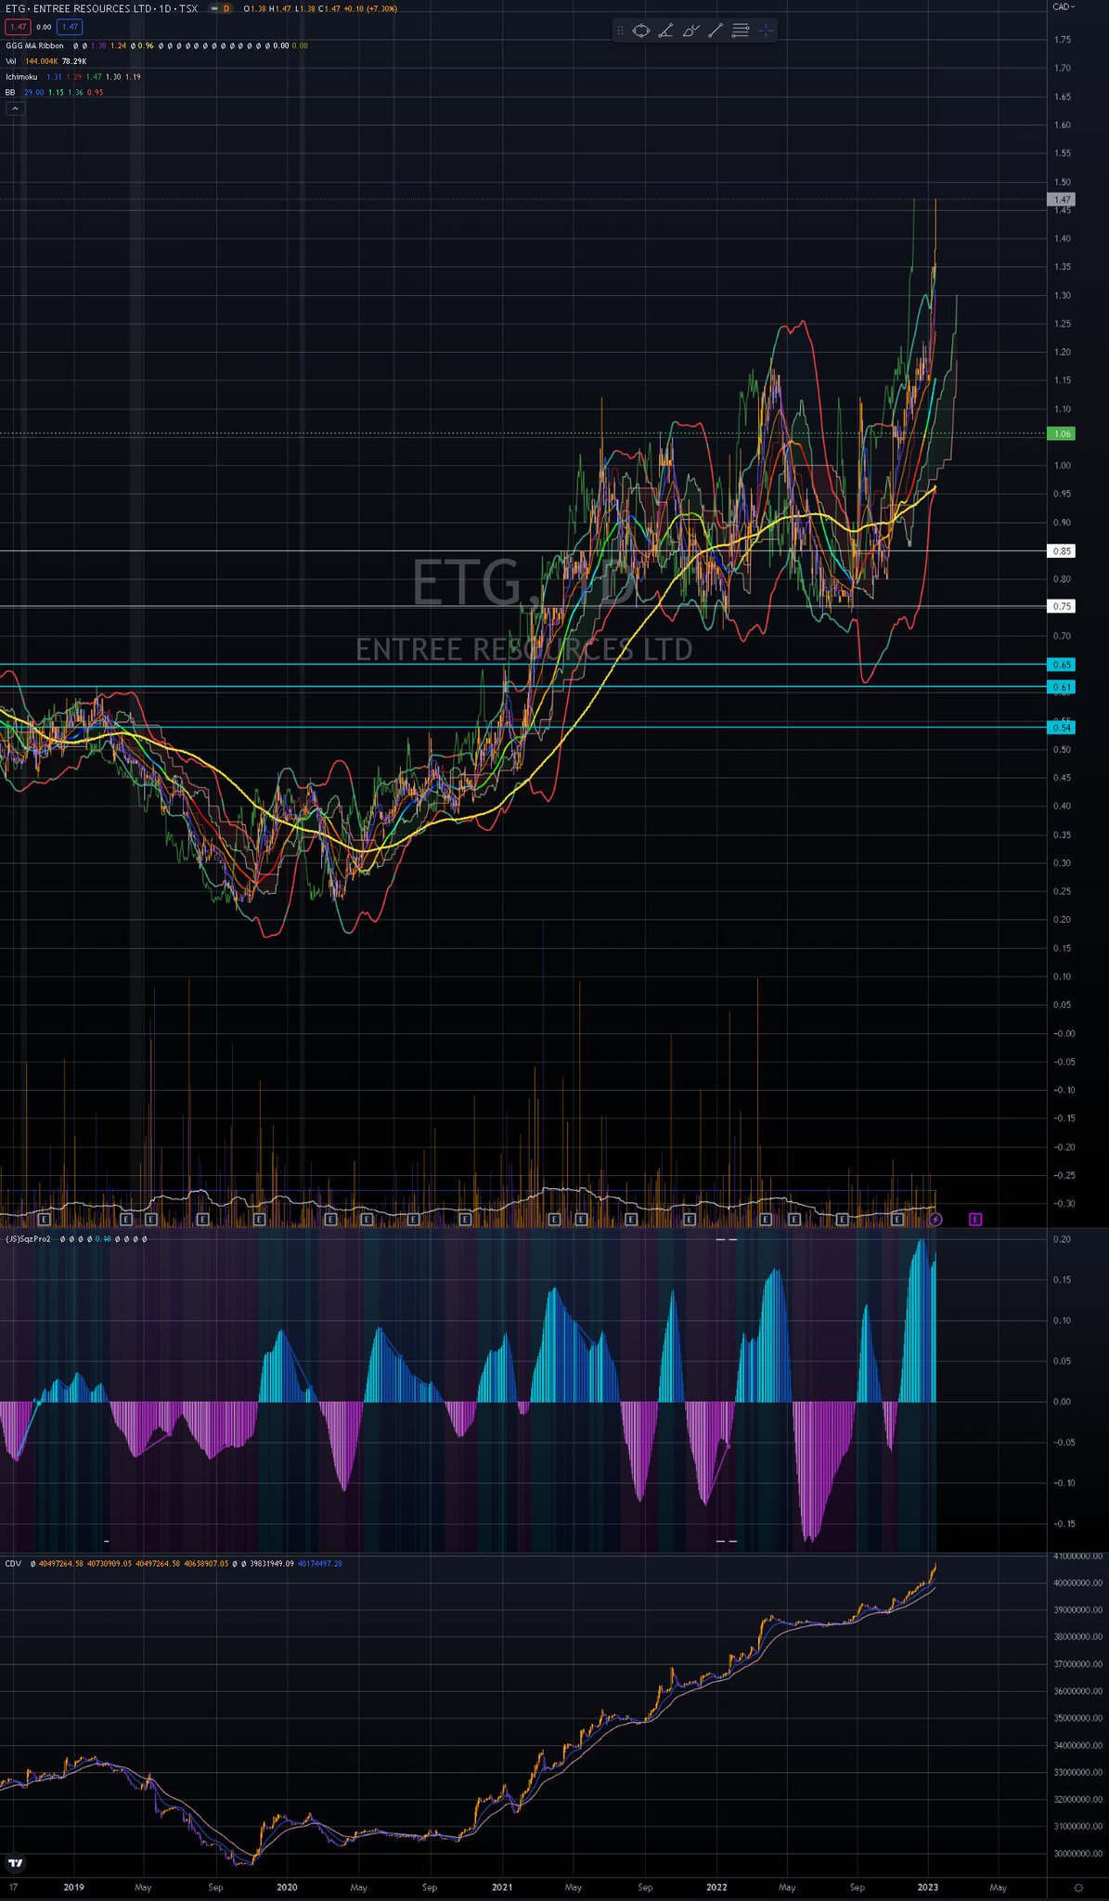The image size is (1109, 1901).
Task: Select the Vol indicator legend
Action: click(x=11, y=61)
